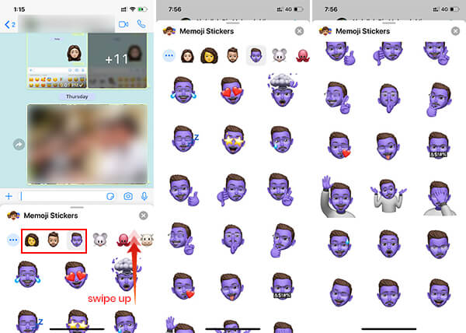466x333 pixels.
Task: Select mouse Animoji in left screen
Action: coord(100,240)
